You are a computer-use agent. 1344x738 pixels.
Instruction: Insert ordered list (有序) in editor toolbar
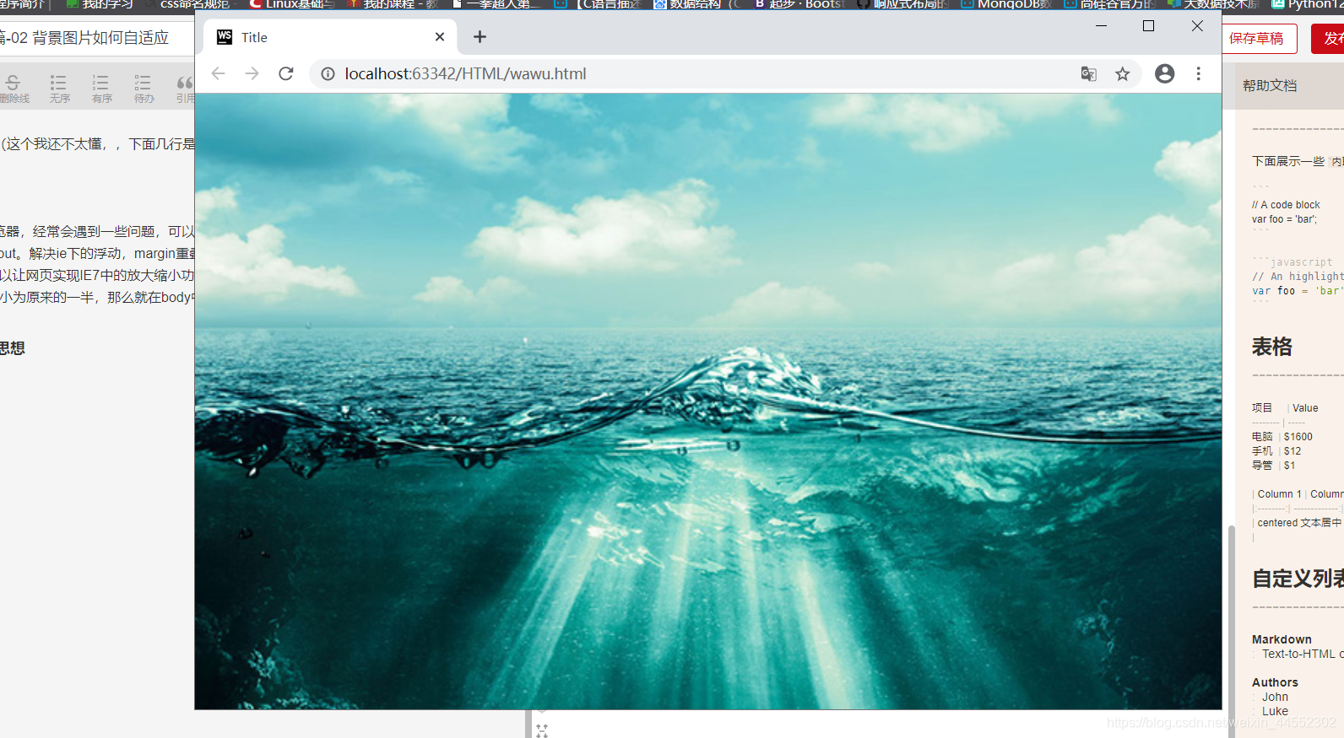[101, 89]
